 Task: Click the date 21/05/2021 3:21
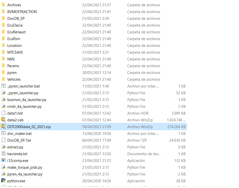pyautogui.click(x=95, y=52)
